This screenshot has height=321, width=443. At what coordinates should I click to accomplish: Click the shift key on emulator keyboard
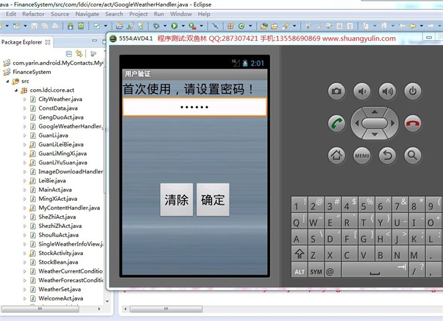(x=300, y=254)
